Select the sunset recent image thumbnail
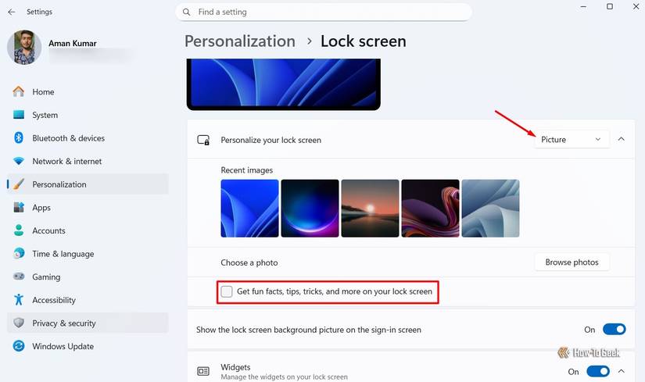Image resolution: width=645 pixels, height=382 pixels. 370,209
